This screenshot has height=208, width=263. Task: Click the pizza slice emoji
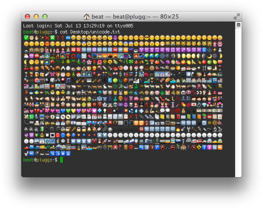click(x=42, y=68)
